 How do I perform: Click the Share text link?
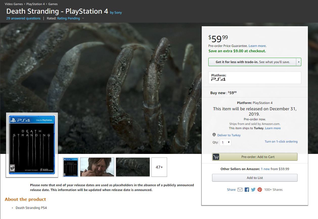coord(231,190)
